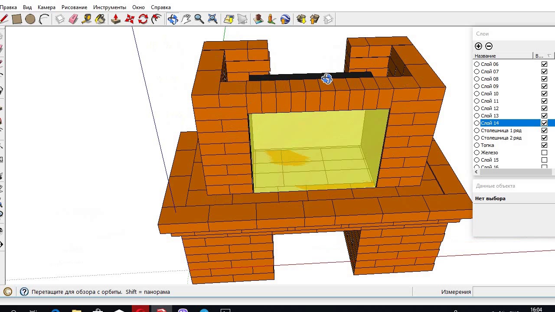Image resolution: width=555 pixels, height=312 pixels.
Task: Click the geo-location credit icon in status bar
Action: (x=7, y=292)
